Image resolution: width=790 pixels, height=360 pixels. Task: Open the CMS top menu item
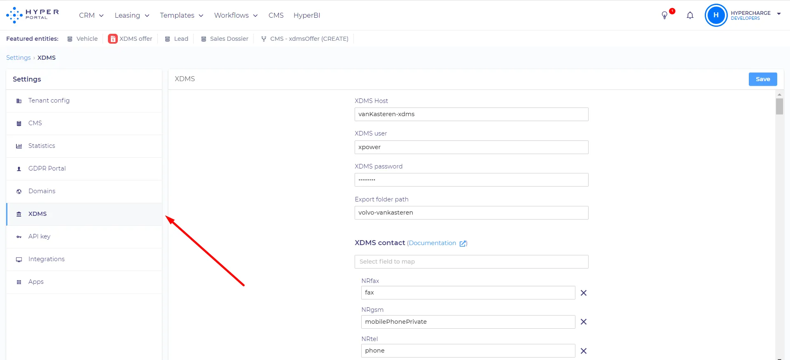pyautogui.click(x=276, y=15)
